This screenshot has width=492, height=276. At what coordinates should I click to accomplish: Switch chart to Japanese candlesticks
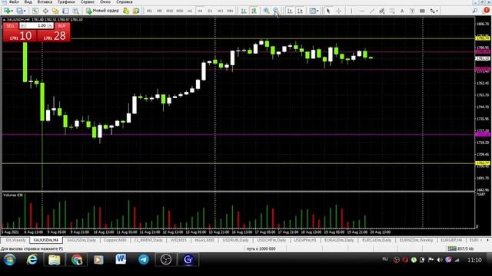(x=254, y=11)
